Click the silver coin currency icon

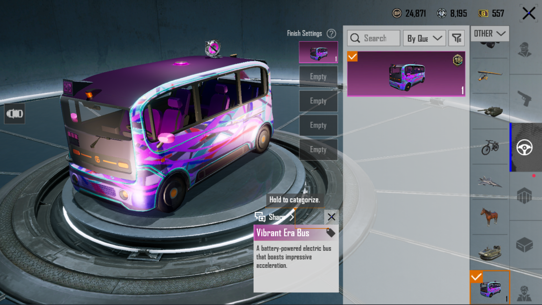pyautogui.click(x=442, y=13)
